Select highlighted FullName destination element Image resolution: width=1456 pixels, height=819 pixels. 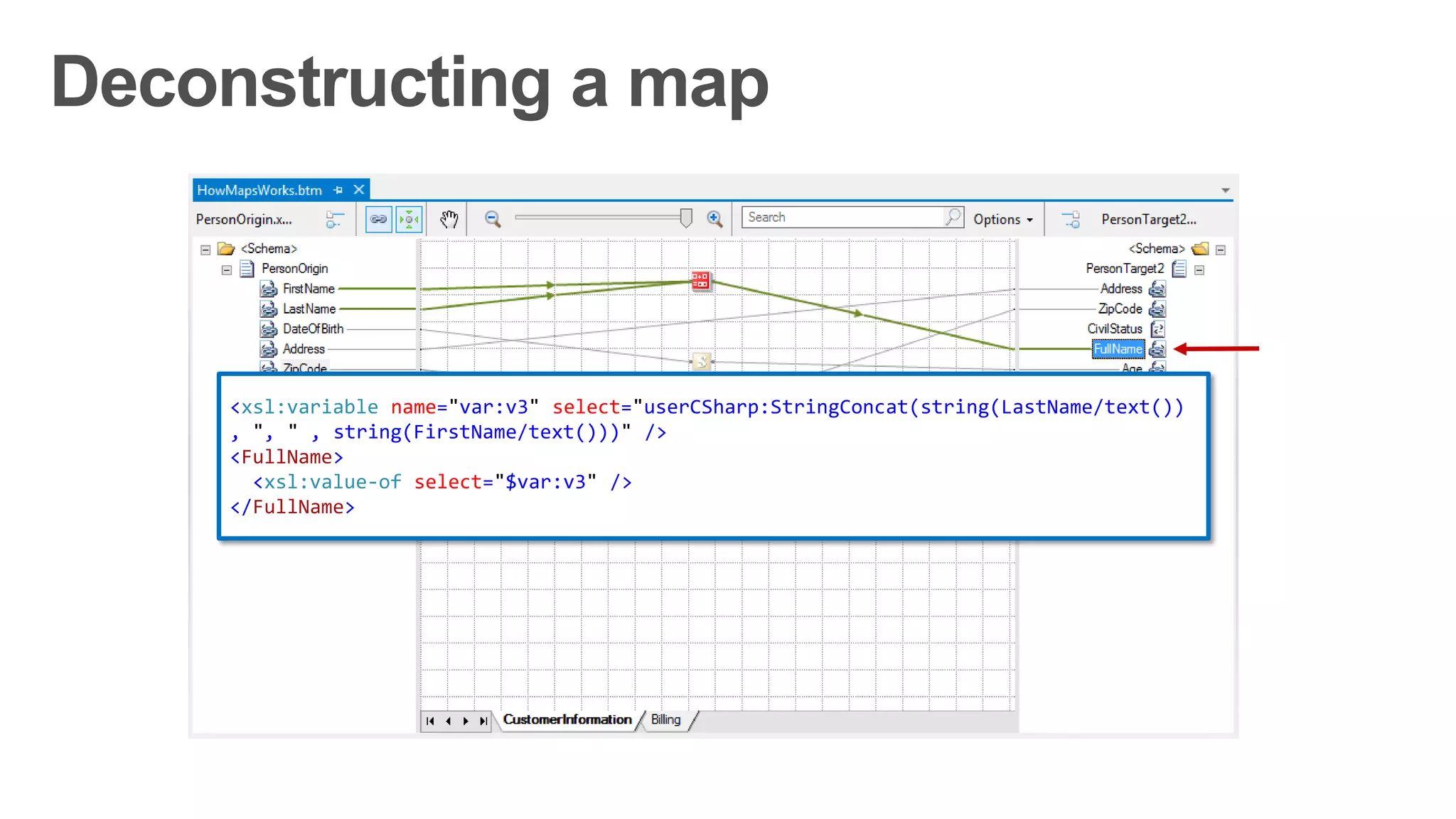coord(1118,349)
